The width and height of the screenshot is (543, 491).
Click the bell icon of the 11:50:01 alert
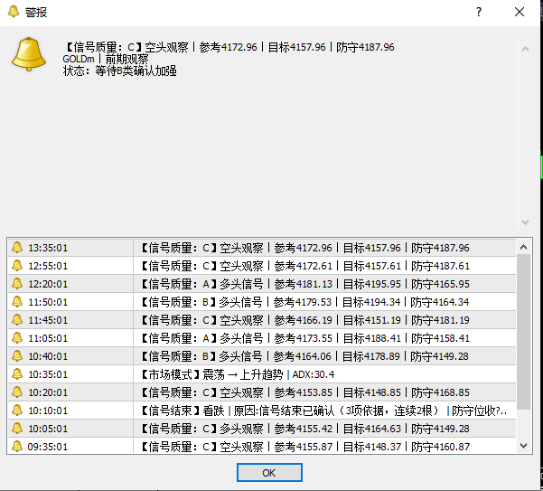point(17,301)
